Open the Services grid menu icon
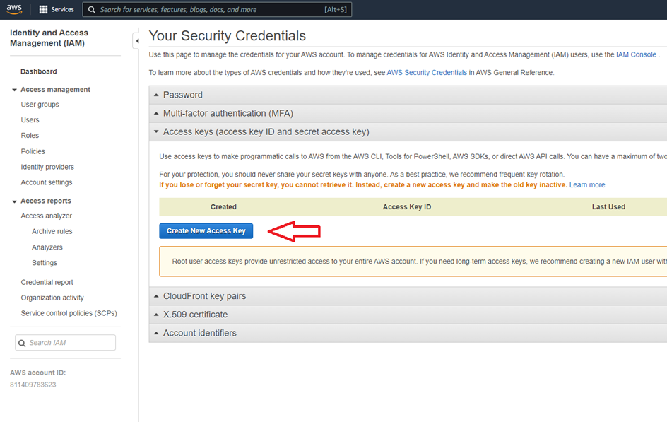The image size is (667, 422). (44, 10)
